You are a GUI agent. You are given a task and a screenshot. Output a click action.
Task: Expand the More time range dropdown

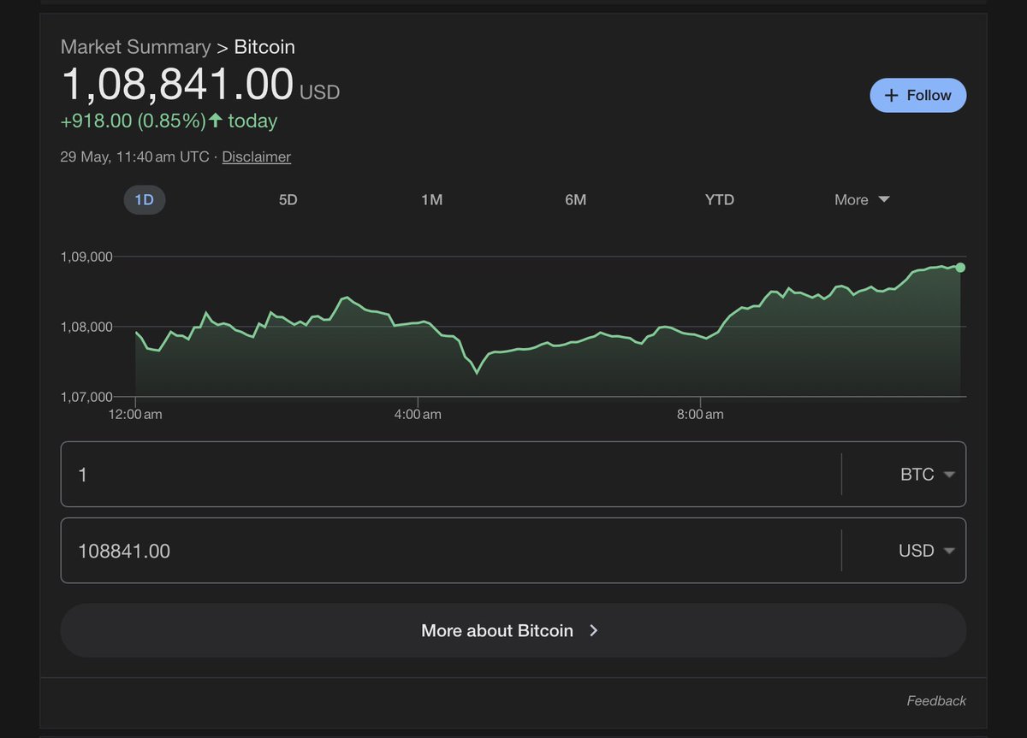pos(862,200)
